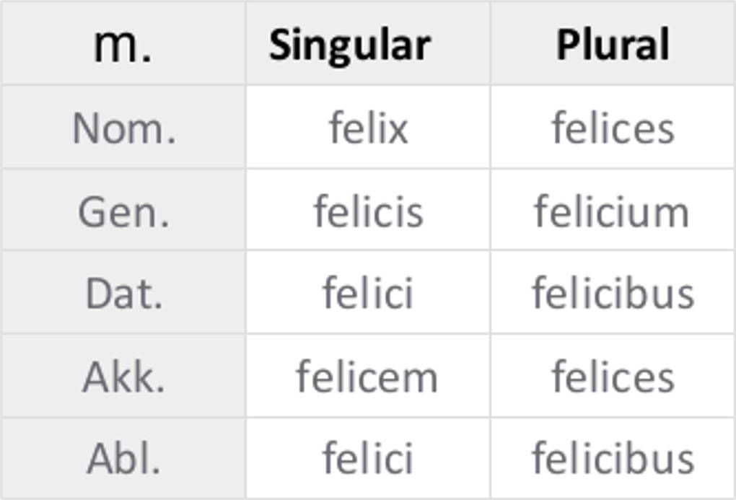The image size is (736, 500).
Task: Click 'felici' in the Dat. row
Action: click(x=368, y=294)
